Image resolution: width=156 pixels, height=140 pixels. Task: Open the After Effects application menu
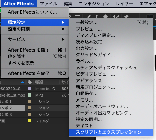tap(19, 4)
